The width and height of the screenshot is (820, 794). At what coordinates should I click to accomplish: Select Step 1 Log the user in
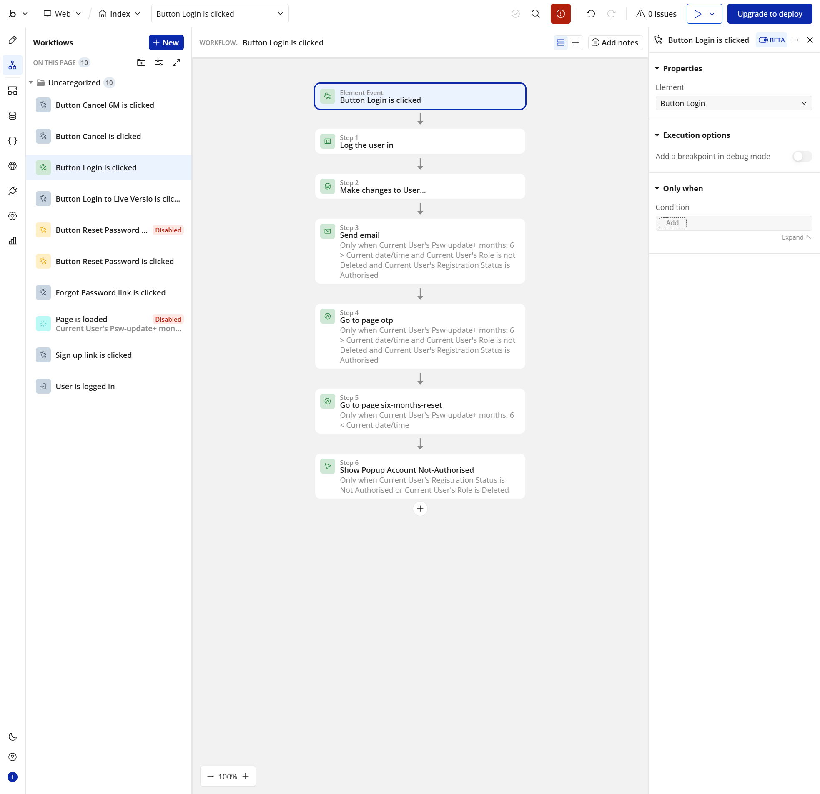[x=420, y=141]
